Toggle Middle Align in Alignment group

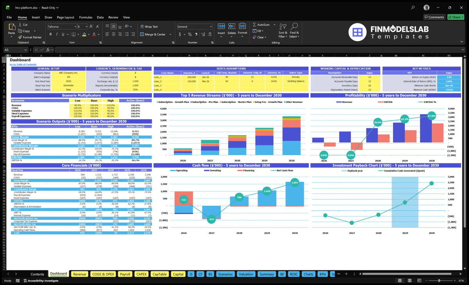113,27
